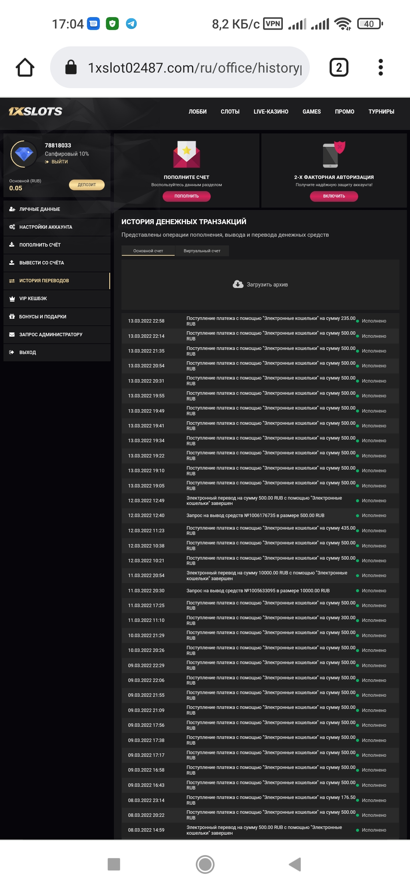The image size is (410, 889).
Task: Open the СЛОТЫ menu item
Action: [230, 112]
